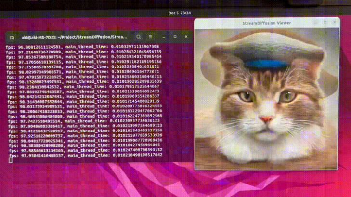Maximize the StreamDiffusion Viewer window
Screen dimensions: 351x197
pyautogui.click(x=324, y=23)
